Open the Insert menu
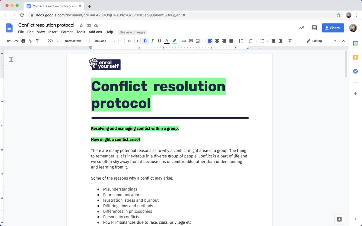The image size is (362, 226). click(x=53, y=32)
